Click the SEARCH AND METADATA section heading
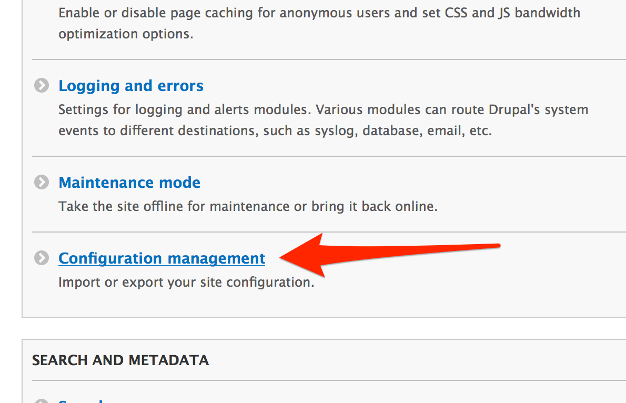 (120, 360)
